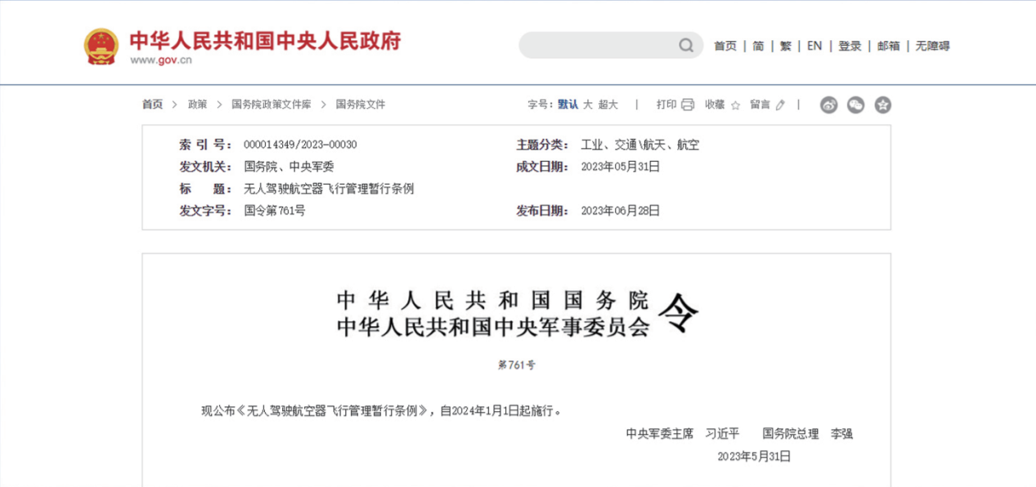Click the printer icon
The width and height of the screenshot is (1036, 487).
688,105
